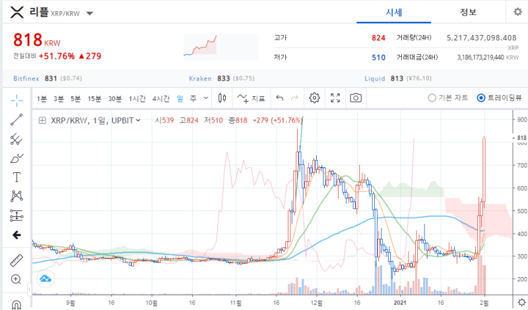Click the 고가 824 high value
This screenshot has width=528, height=310.
point(378,38)
